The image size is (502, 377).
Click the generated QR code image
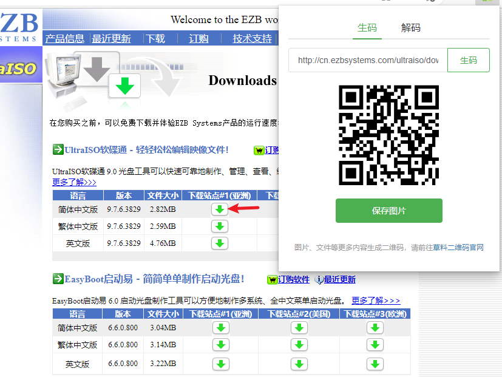tap(388, 135)
